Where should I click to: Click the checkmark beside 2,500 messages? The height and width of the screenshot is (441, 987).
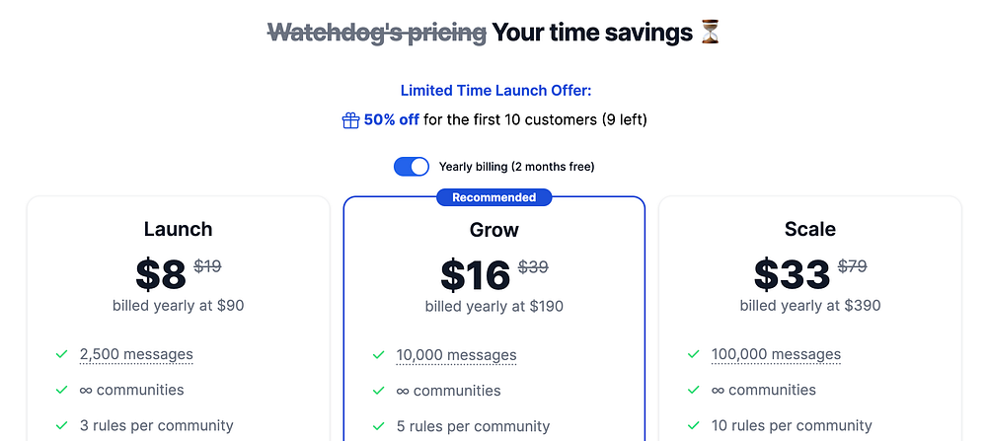point(61,354)
